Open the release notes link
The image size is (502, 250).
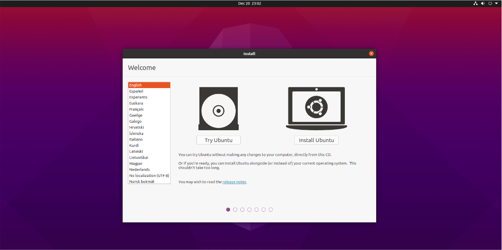234,182
